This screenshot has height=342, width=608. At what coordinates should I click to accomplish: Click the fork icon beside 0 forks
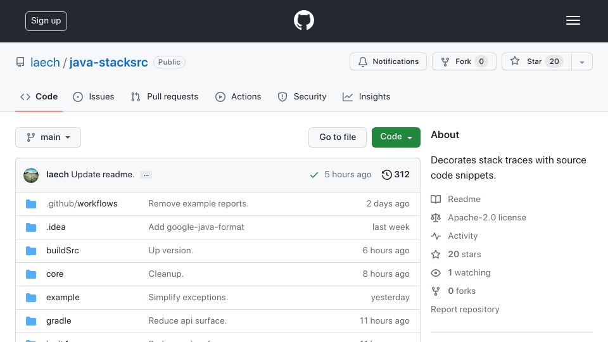pos(436,291)
